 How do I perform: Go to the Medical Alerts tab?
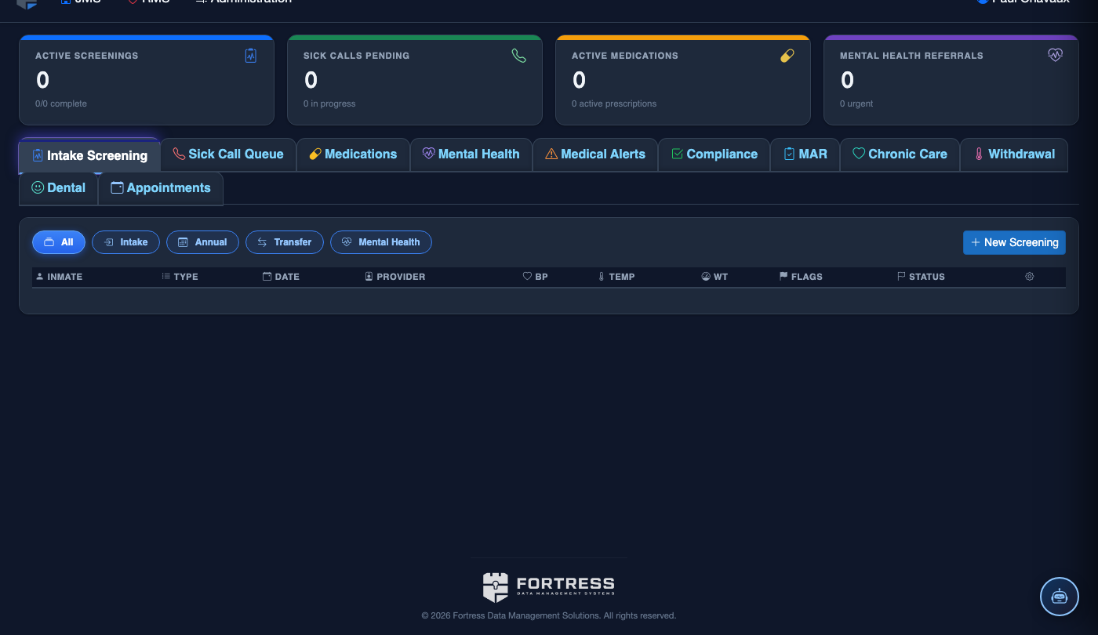pyautogui.click(x=595, y=154)
